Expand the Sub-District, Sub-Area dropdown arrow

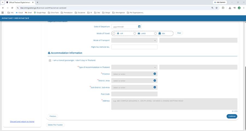[155, 87]
